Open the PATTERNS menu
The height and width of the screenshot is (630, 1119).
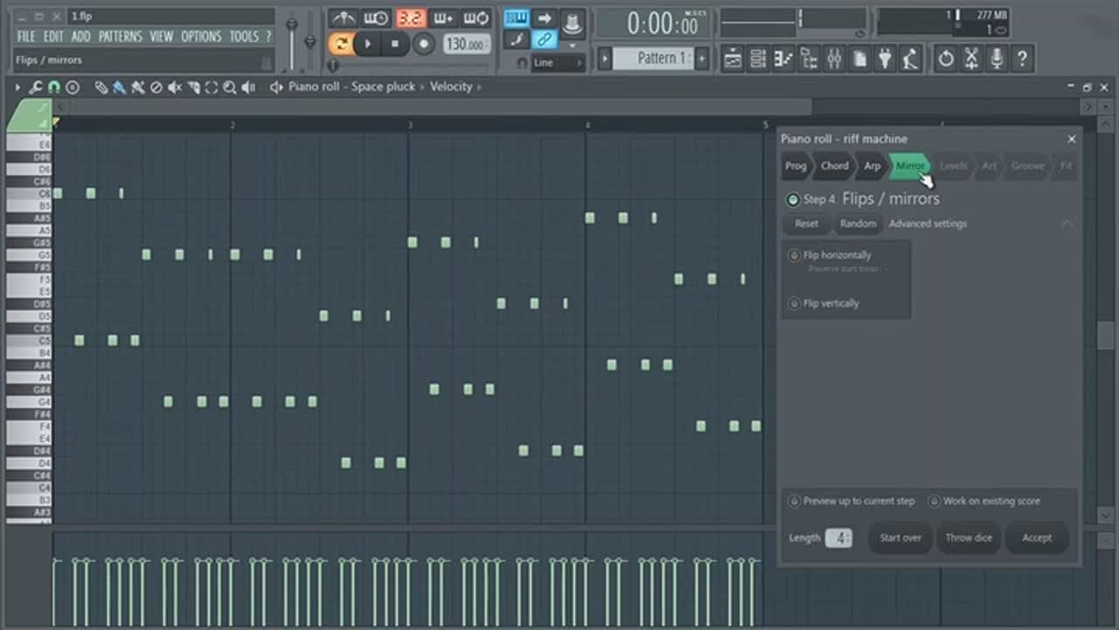tap(120, 37)
